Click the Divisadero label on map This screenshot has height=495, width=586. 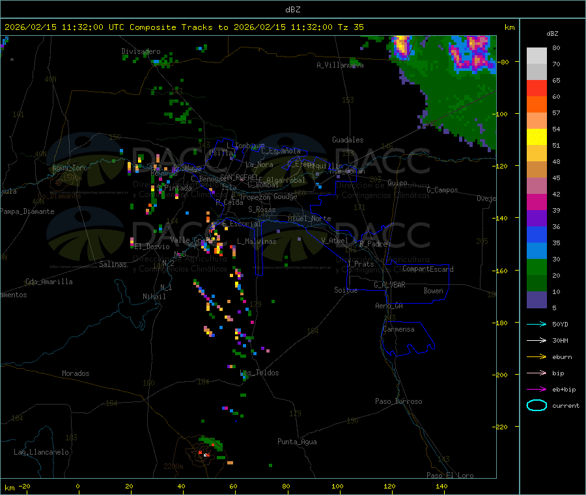pos(141,51)
